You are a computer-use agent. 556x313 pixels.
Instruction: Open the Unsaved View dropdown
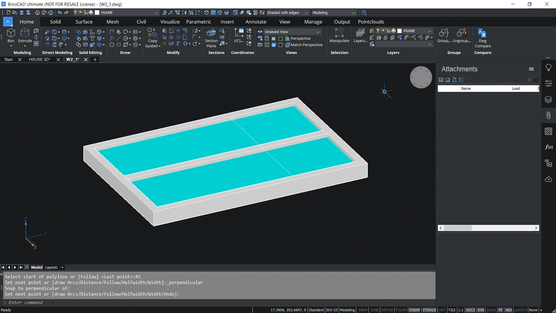(318, 31)
